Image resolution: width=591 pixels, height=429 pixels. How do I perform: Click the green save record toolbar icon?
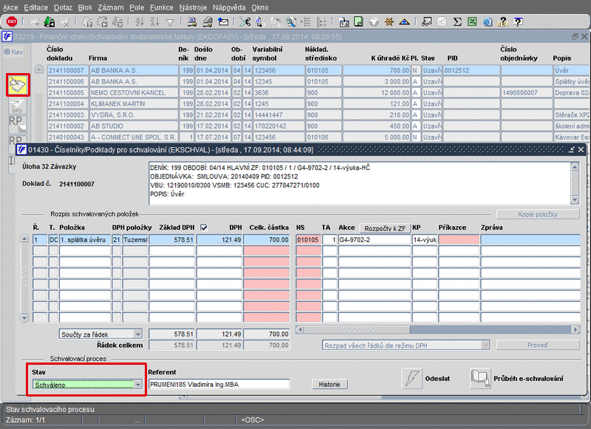(49, 22)
